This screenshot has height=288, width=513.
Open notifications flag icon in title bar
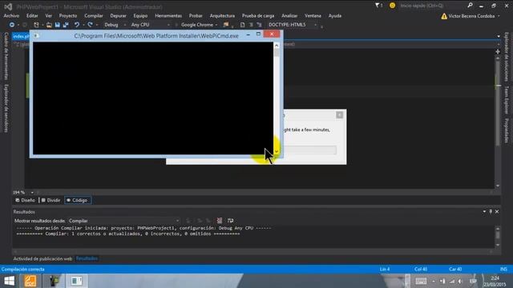(x=378, y=6)
